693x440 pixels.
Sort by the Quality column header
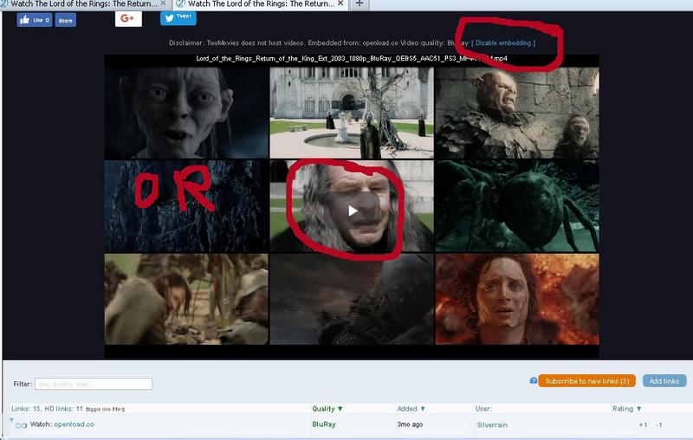pos(327,409)
